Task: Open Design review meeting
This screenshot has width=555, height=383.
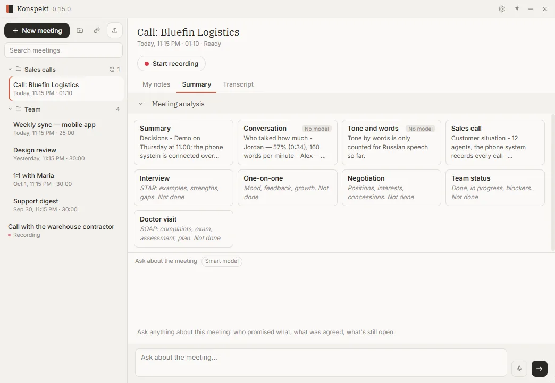Action: pyautogui.click(x=66, y=154)
